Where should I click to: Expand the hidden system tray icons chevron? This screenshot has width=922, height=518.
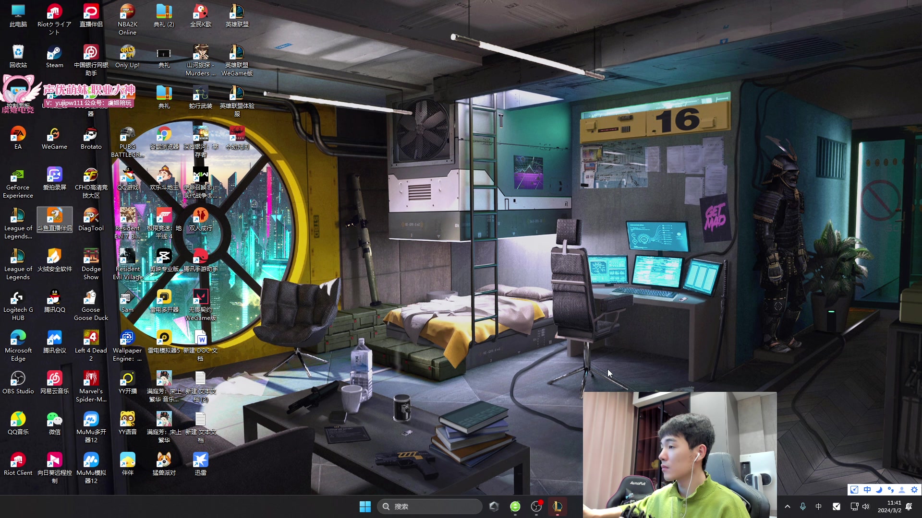coord(787,506)
